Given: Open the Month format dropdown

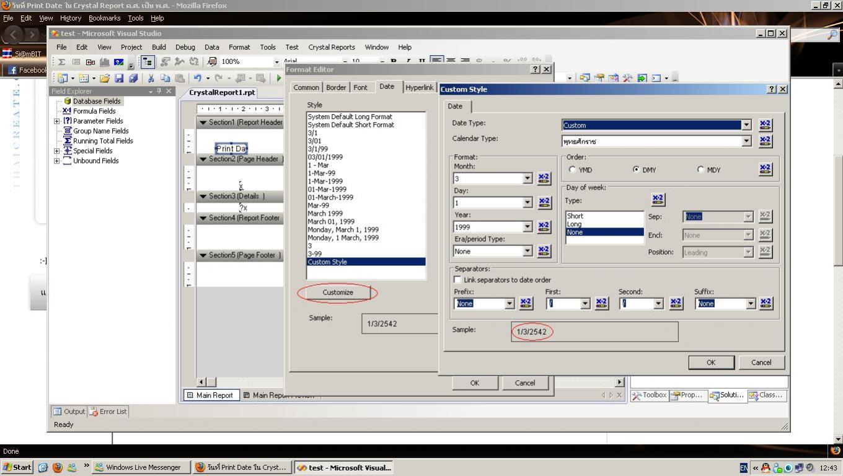Looking at the screenshot, I should (x=527, y=178).
